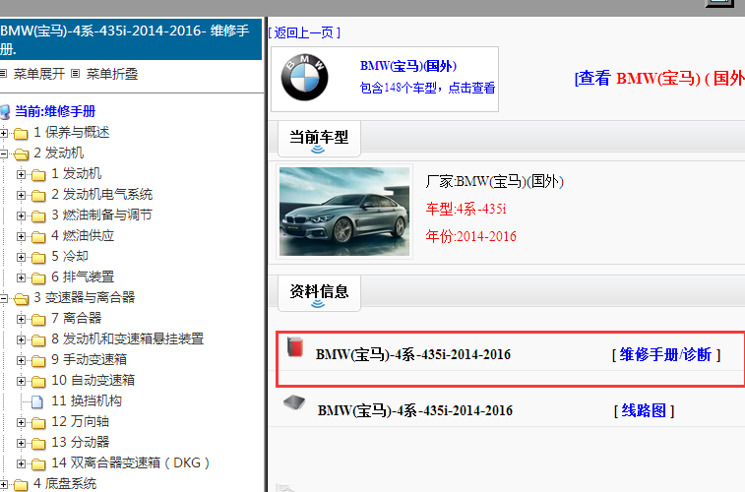This screenshot has height=492, width=745.
Task: Click folder icon of 5 冷却
Action: pyautogui.click(x=38, y=258)
